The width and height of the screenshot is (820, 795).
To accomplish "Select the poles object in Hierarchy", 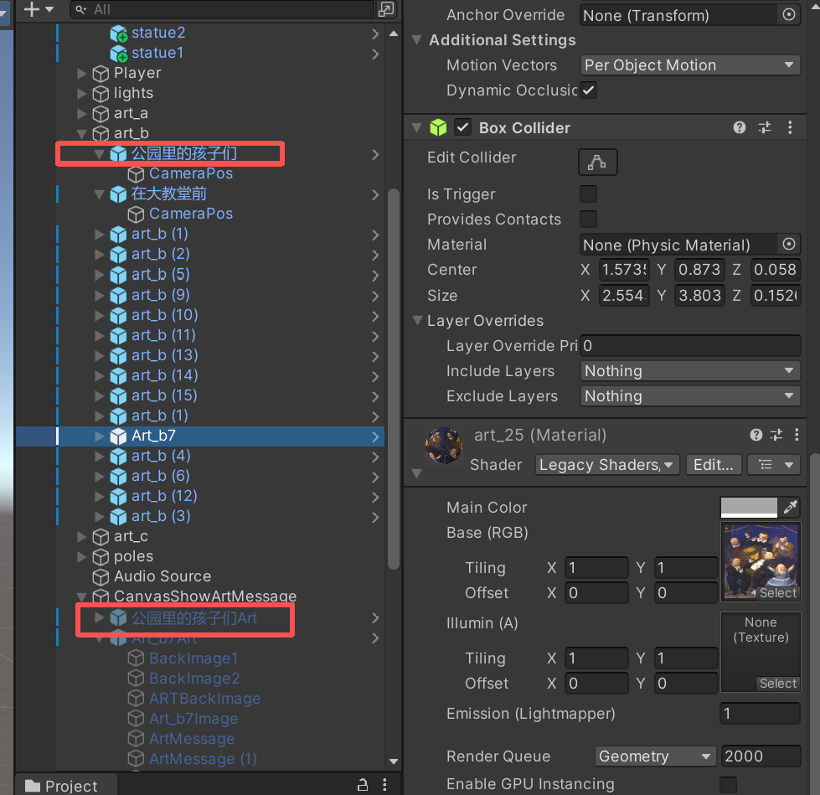I will tap(134, 556).
